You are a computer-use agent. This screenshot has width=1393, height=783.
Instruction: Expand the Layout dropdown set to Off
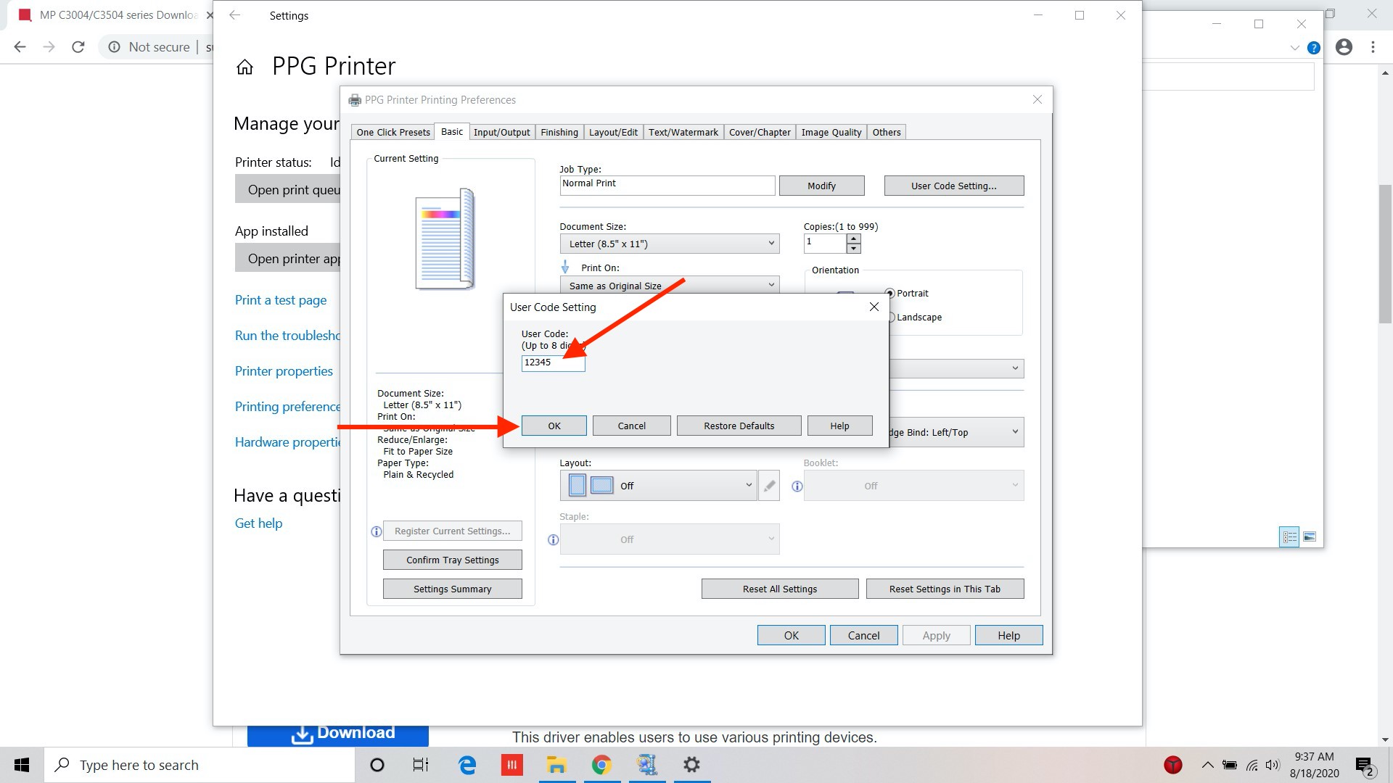pos(659,486)
